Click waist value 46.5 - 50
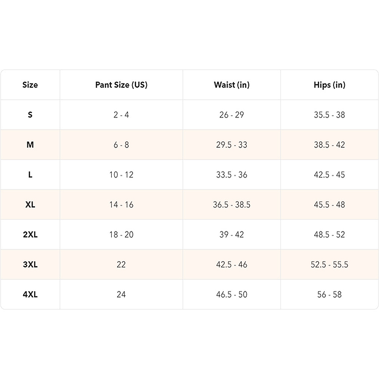This screenshot has width=379, height=379. pos(232,294)
